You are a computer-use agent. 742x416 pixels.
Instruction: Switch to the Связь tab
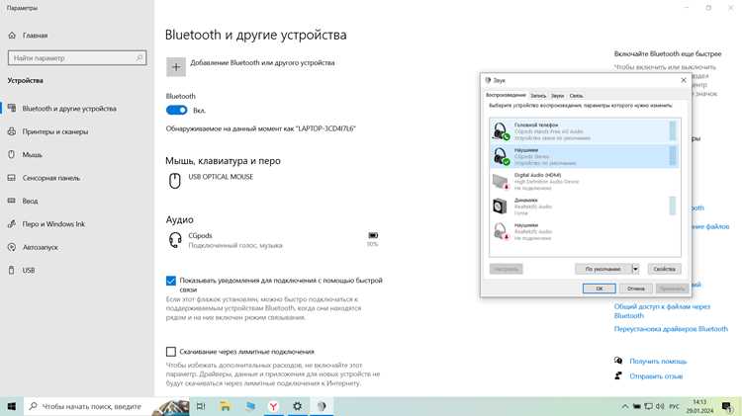point(576,96)
